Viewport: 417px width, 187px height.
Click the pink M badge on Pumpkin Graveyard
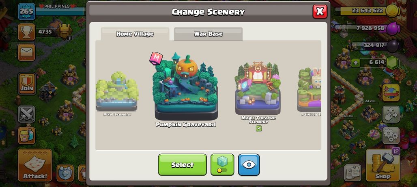click(x=156, y=58)
